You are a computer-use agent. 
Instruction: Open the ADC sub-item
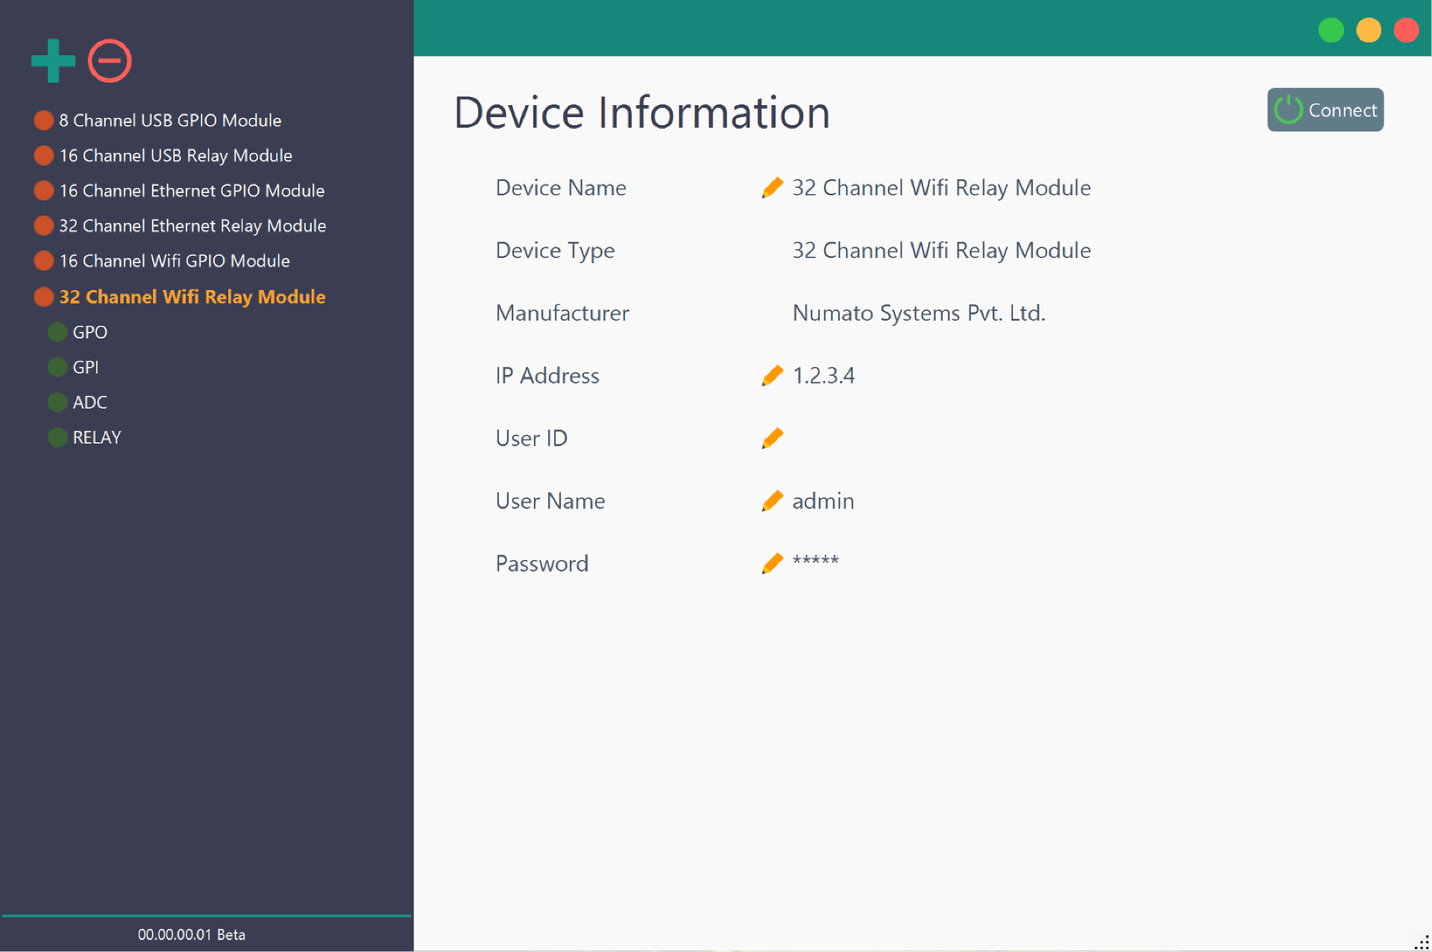(89, 403)
